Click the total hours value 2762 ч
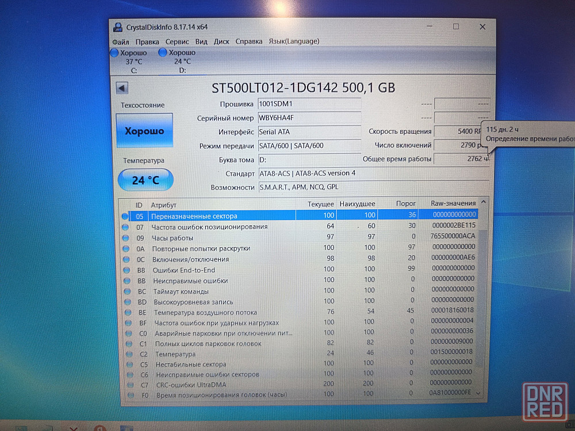The image size is (575, 431). 461,159
